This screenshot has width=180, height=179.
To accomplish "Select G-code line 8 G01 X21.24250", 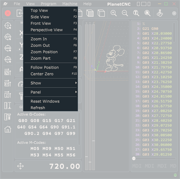I will tap(157, 58).
